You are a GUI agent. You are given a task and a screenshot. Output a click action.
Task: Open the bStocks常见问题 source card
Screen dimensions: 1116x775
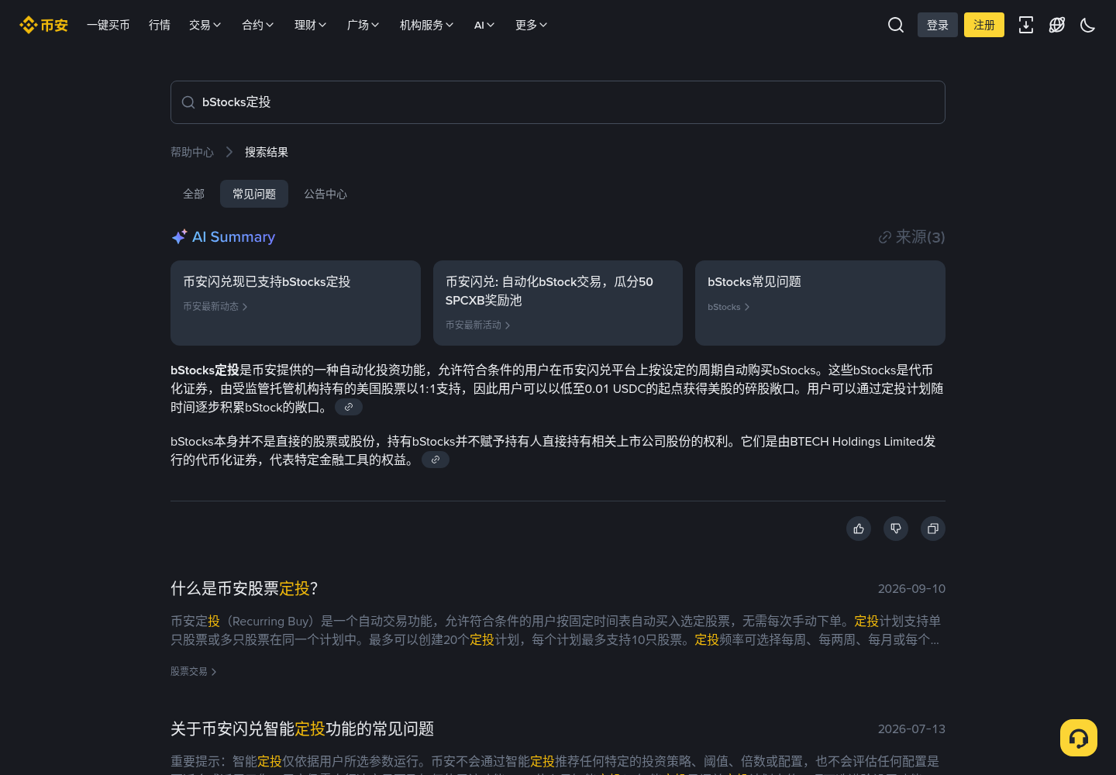coord(820,303)
